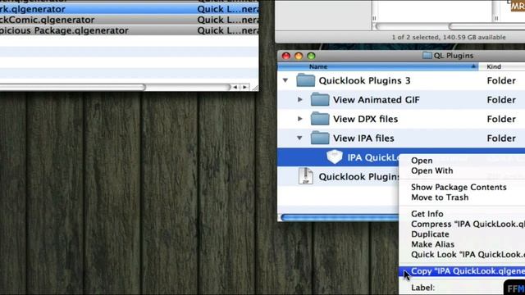The width and height of the screenshot is (525, 295).
Task: Close the QL Plugins window
Action: 286,56
